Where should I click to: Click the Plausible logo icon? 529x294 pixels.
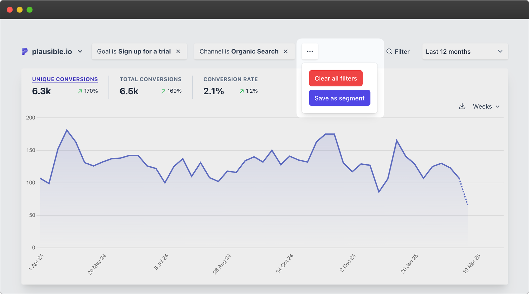tap(25, 51)
